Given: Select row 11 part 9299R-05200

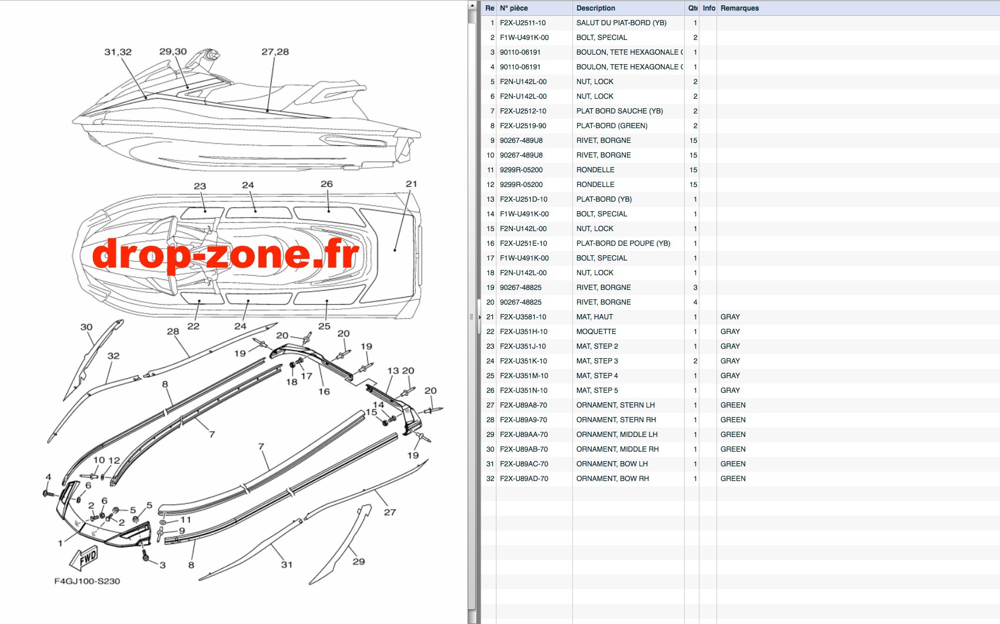Looking at the screenshot, I should pos(521,170).
